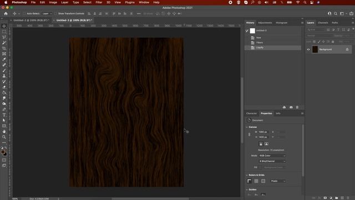Select the Eraser tool

[4, 87]
